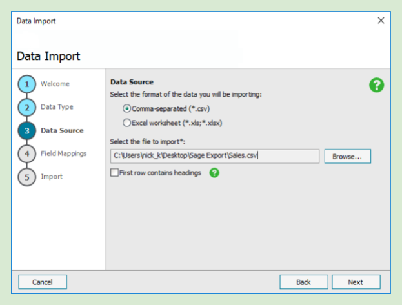Open the Field Mappings step label
Image resolution: width=402 pixels, height=305 pixels.
pos(63,153)
